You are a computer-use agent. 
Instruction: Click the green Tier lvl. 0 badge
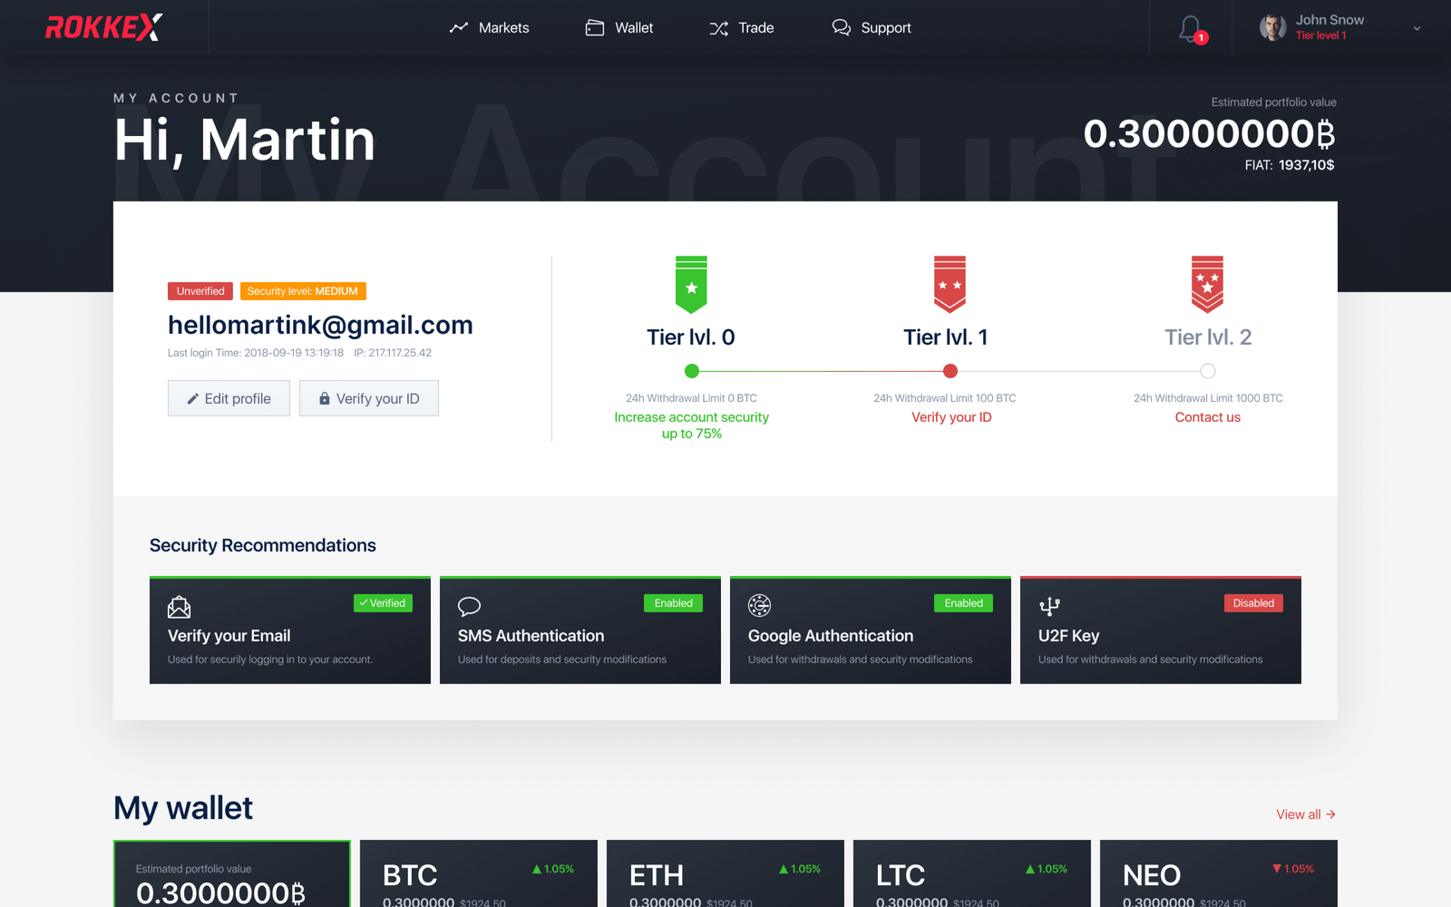[x=691, y=284]
